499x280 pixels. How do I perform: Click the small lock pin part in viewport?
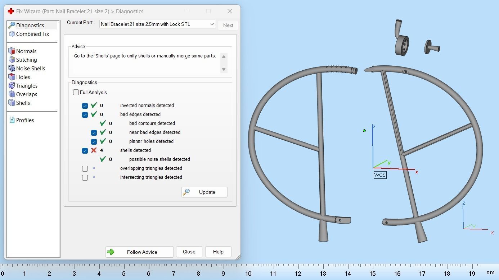click(432, 47)
